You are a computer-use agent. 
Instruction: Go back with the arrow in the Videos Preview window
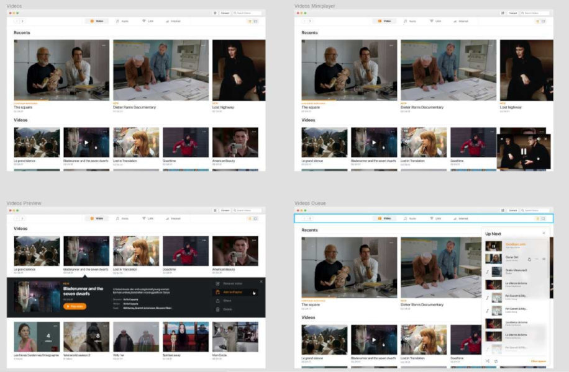[16, 219]
